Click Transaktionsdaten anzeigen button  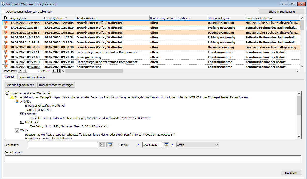click(x=56, y=85)
